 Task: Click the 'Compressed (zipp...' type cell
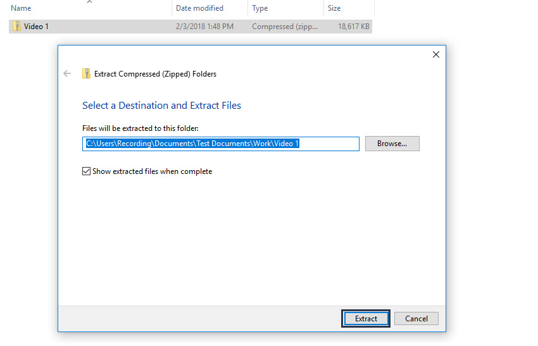coord(285,27)
